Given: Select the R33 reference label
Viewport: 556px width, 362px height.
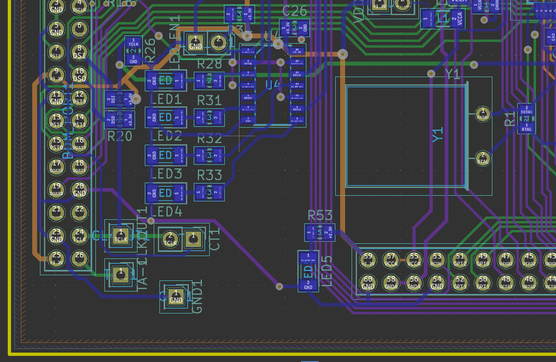Looking at the screenshot, I should tap(210, 175).
